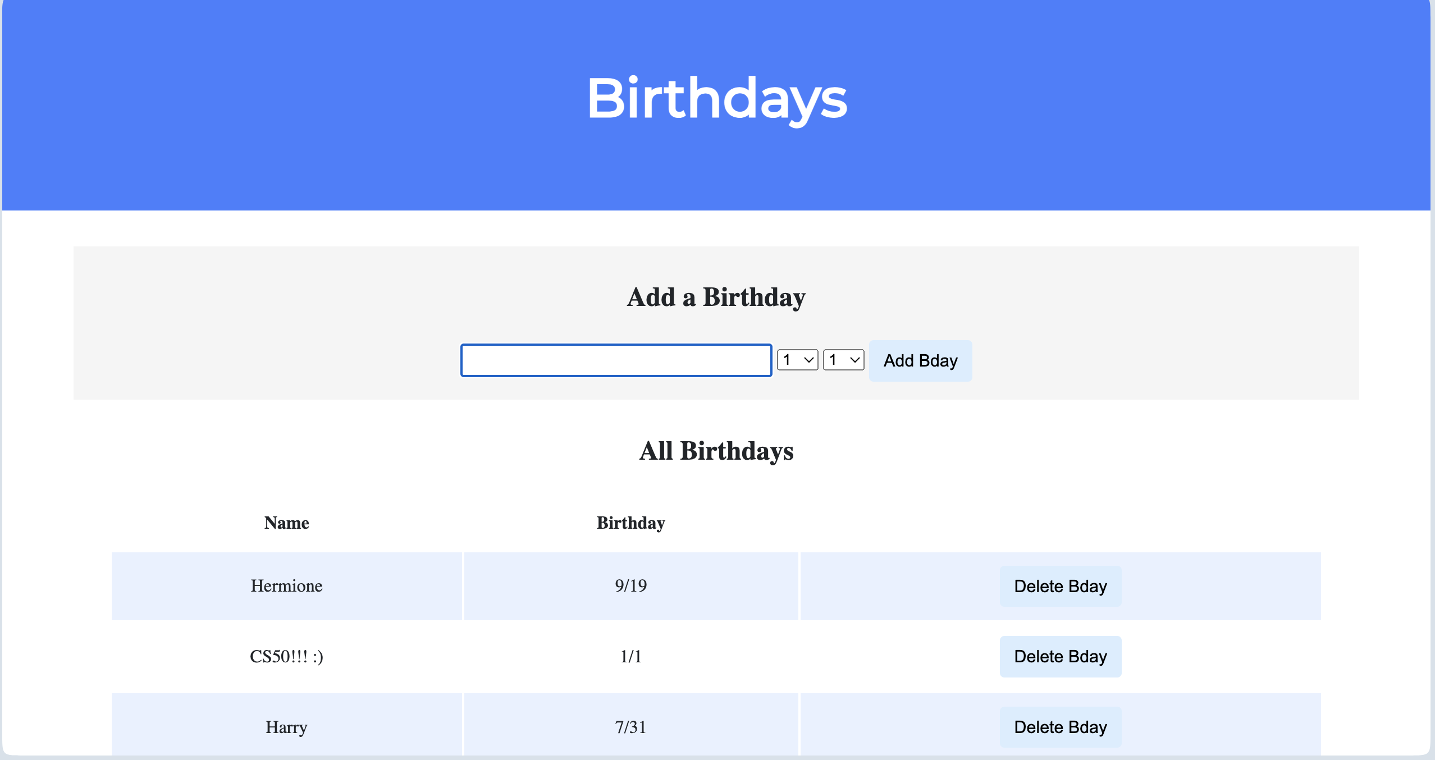Click the CS50!!! :) name cell

pyautogui.click(x=286, y=656)
